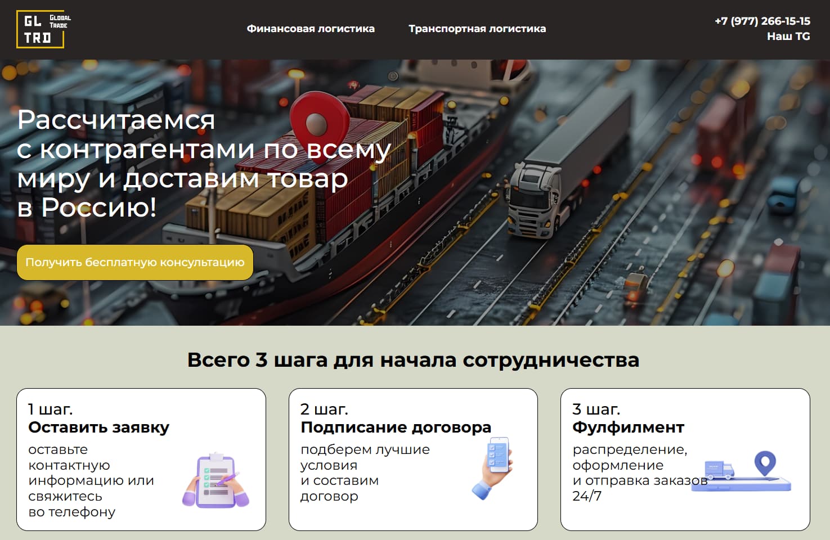Select the 1 шаг. Оставить заявку card
The height and width of the screenshot is (540, 830).
coord(142,458)
